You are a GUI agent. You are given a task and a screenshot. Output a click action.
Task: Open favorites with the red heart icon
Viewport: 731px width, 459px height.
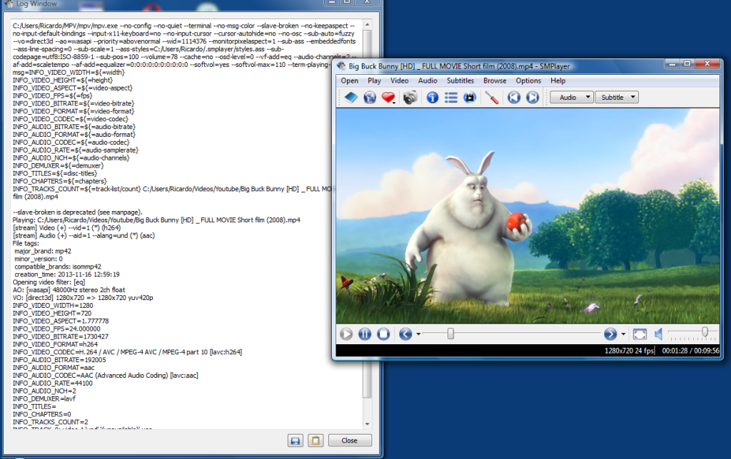(388, 98)
